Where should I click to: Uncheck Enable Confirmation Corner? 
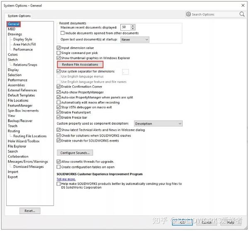(59, 87)
